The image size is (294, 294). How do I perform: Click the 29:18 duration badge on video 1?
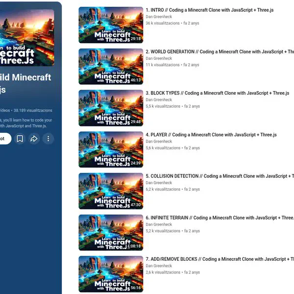point(136,39)
